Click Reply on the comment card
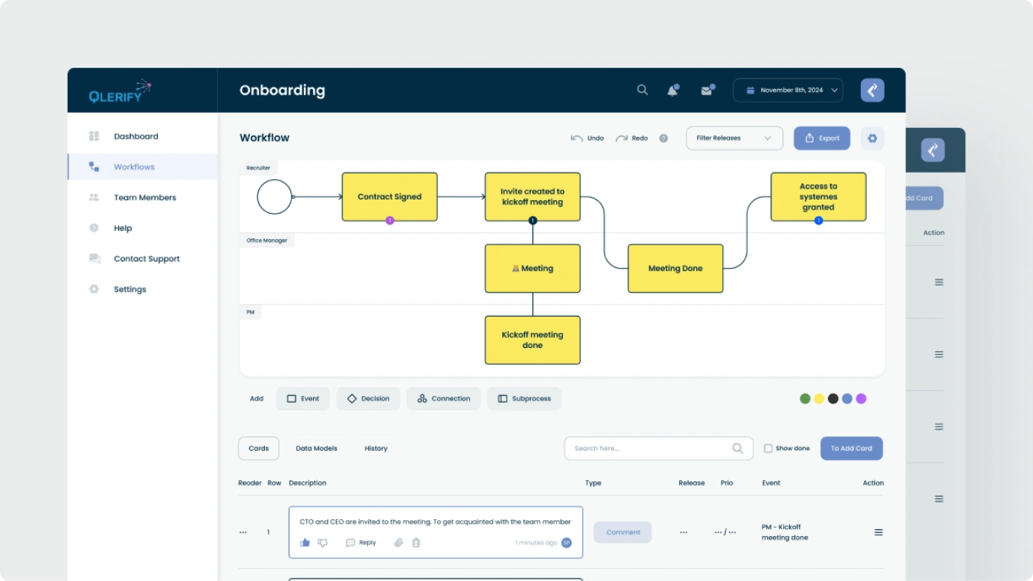The height and width of the screenshot is (581, 1033). (x=361, y=543)
